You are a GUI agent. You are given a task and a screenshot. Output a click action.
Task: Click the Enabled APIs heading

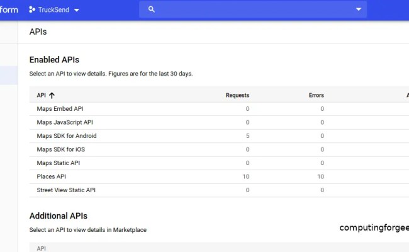(54, 60)
